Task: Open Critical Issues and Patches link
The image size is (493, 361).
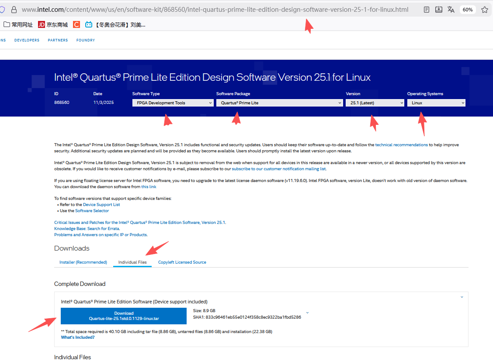Action: coord(140,223)
